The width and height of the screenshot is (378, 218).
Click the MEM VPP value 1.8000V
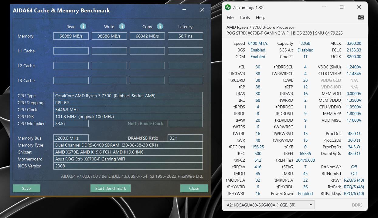click(354, 114)
